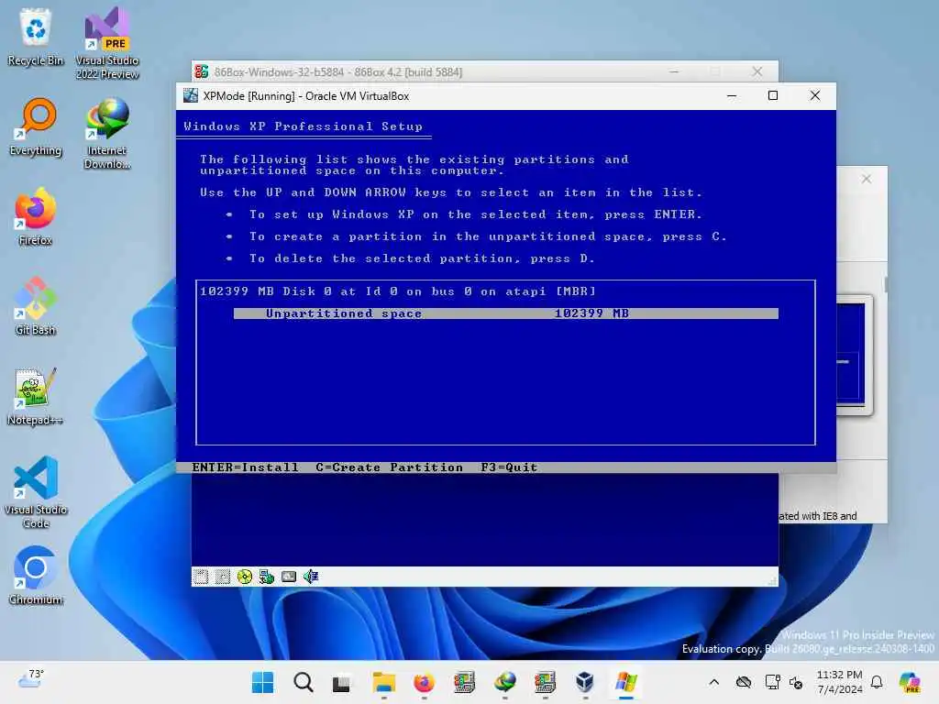The height and width of the screenshot is (704, 939).
Task: Open the Windows Start menu
Action: pos(263,682)
